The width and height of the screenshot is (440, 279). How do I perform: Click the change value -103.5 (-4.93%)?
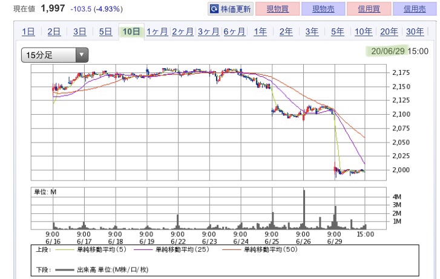click(96, 9)
